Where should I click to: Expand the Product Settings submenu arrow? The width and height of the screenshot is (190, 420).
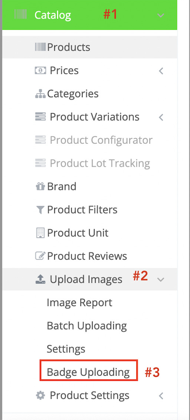tap(161, 396)
